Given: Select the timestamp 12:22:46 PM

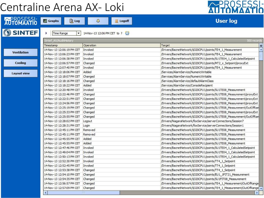Looking at the screenshot, I should [62, 94].
